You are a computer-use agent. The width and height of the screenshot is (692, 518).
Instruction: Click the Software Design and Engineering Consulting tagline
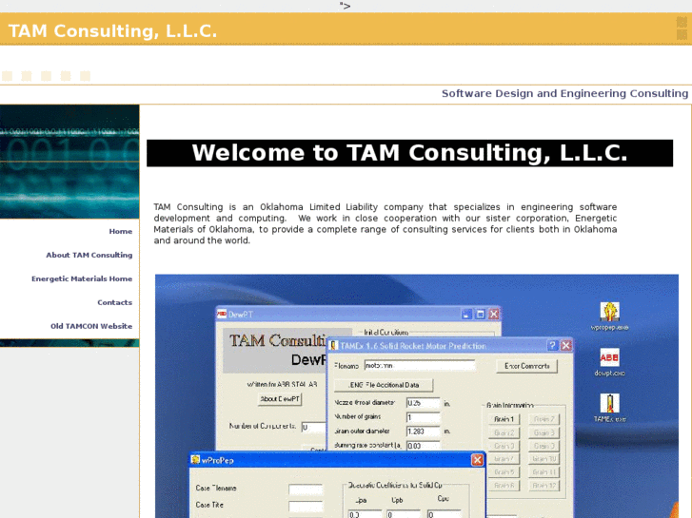click(564, 93)
